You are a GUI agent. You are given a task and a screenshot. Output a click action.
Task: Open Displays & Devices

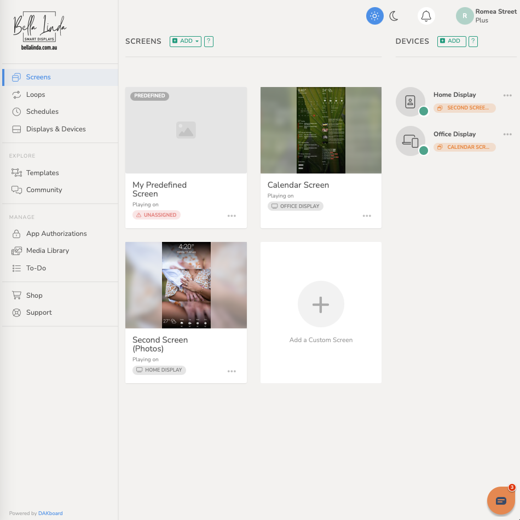(x=56, y=129)
